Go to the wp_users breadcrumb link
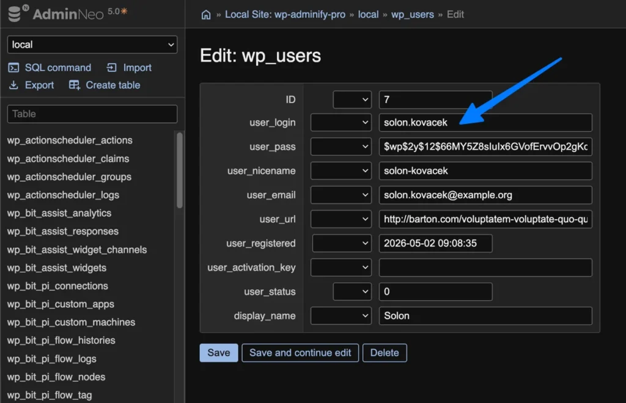Screen dimensions: 626x403 coord(413,15)
